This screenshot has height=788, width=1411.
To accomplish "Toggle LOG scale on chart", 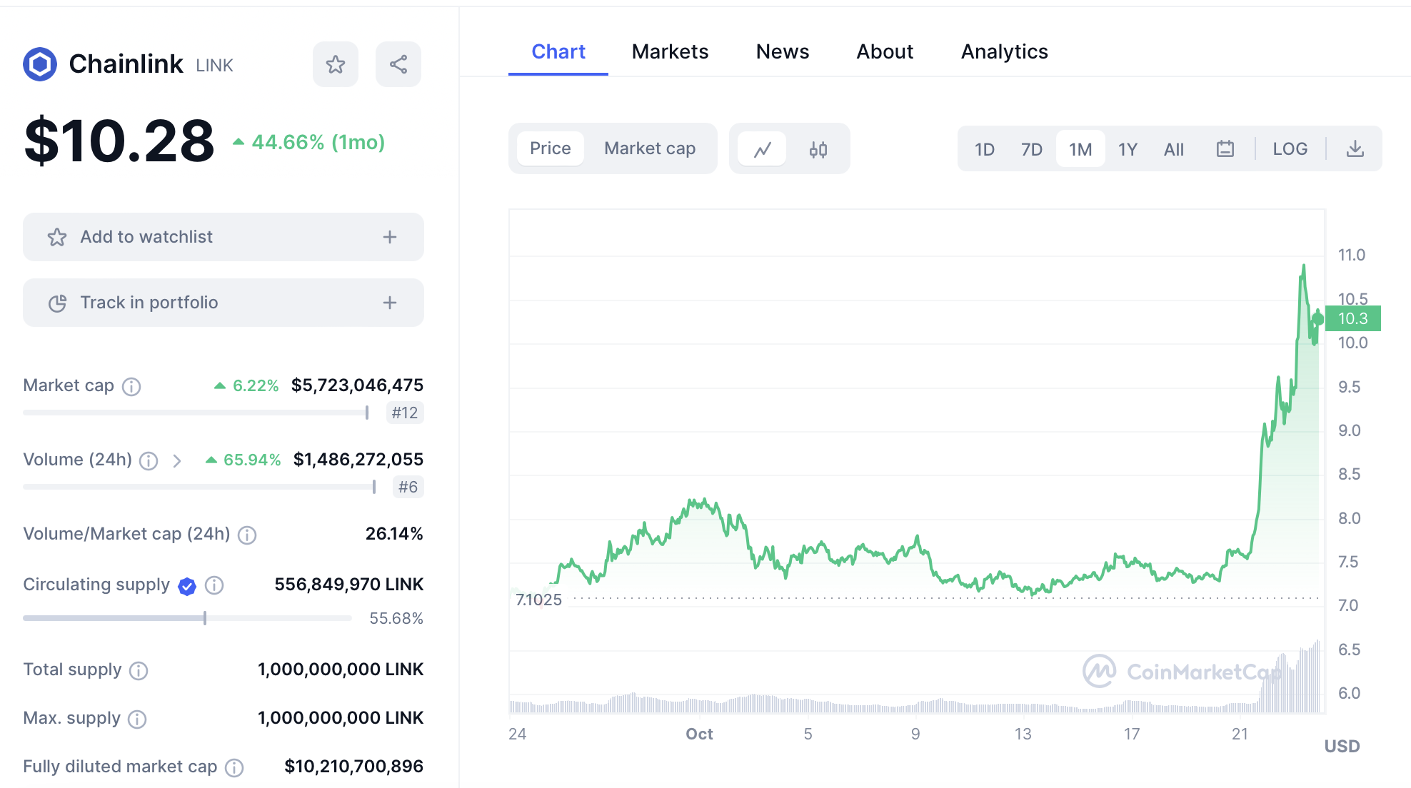I will tap(1290, 149).
